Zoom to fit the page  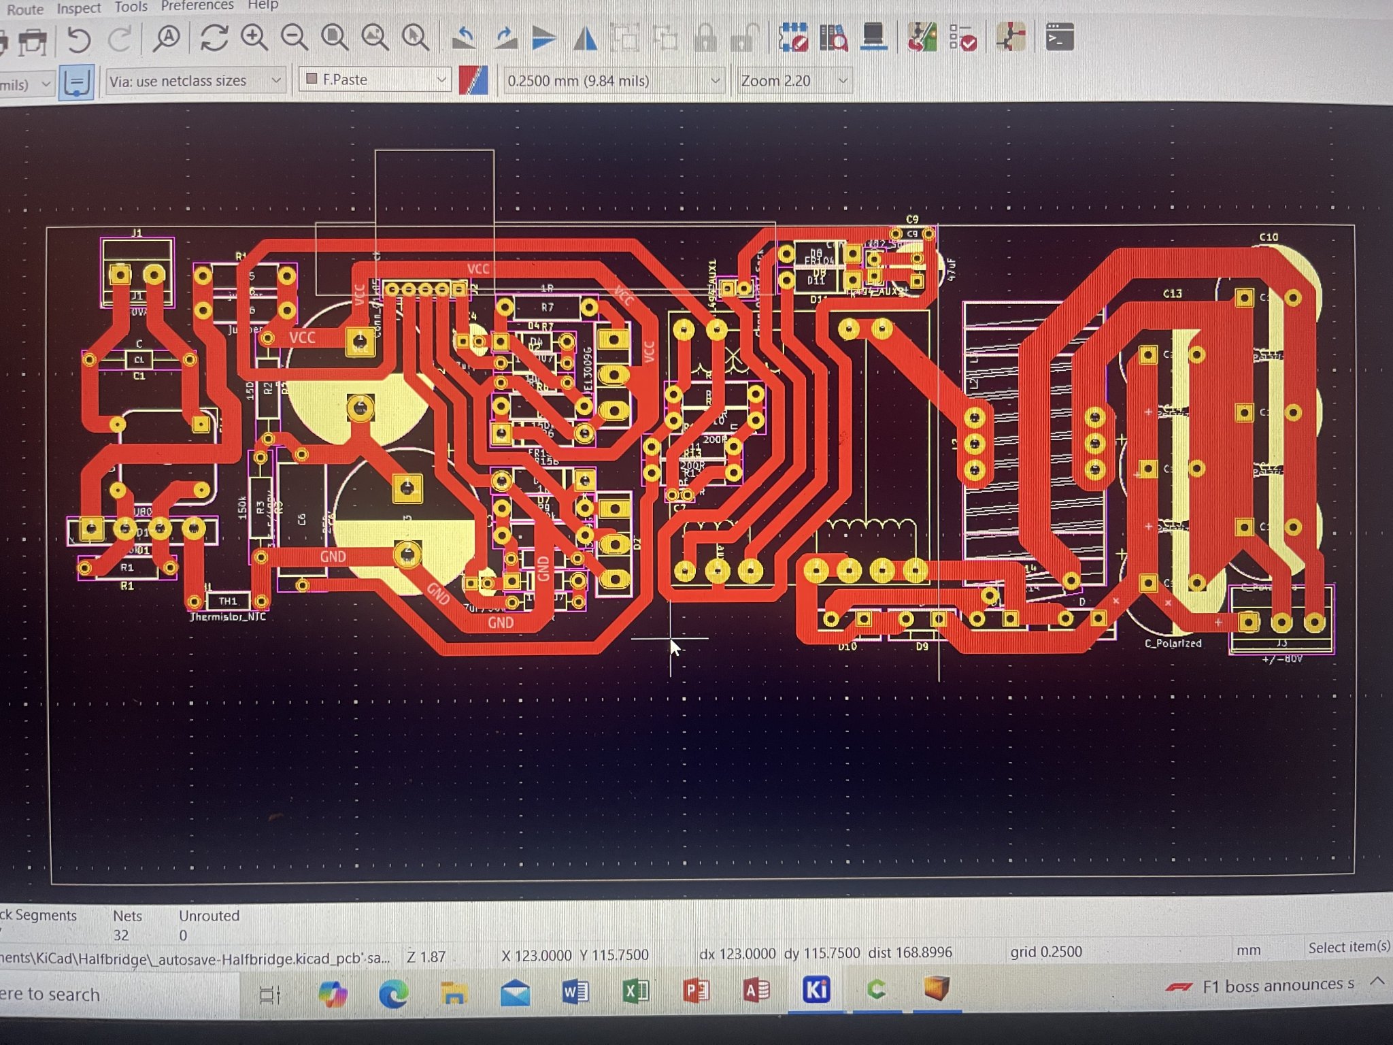(x=335, y=38)
